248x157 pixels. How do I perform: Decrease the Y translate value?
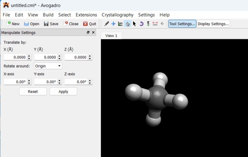pyautogui.click(x=59, y=58)
